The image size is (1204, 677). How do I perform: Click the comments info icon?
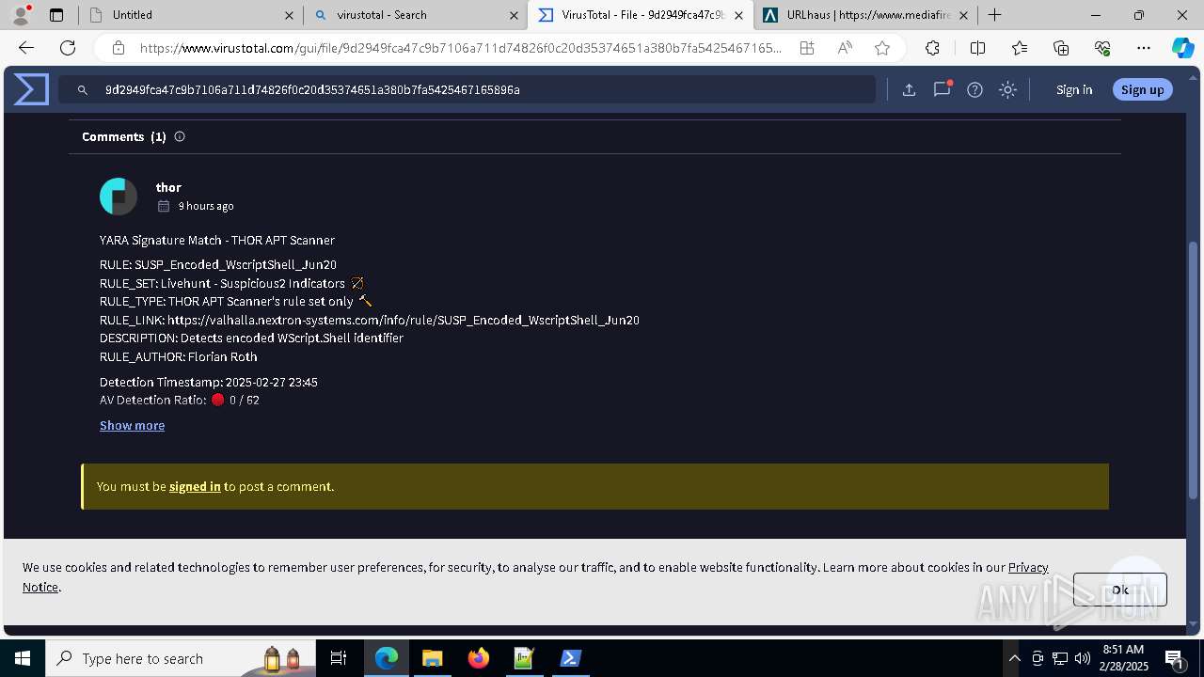pyautogui.click(x=180, y=136)
